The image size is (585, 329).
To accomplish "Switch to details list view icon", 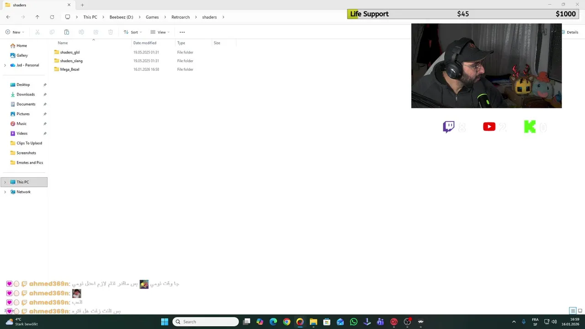I will pos(573,311).
